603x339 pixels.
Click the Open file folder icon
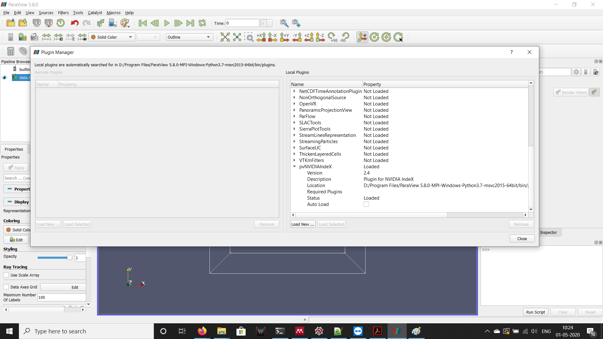(x=11, y=23)
